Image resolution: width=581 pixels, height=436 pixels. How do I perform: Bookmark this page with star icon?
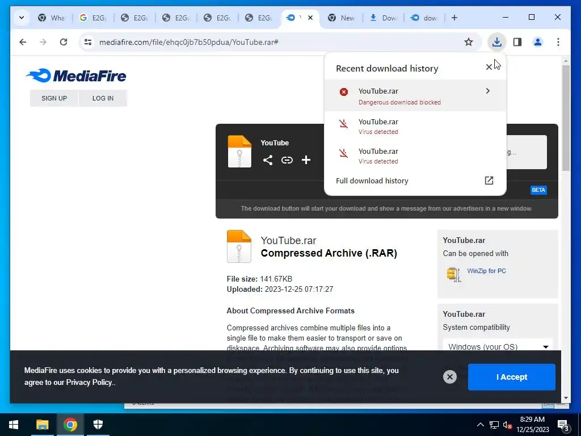468,42
